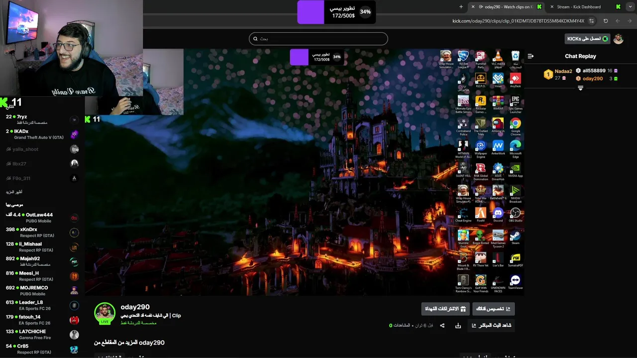Click the Microsoft Edge desktop icon
The width and height of the screenshot is (637, 358).
tap(515, 149)
